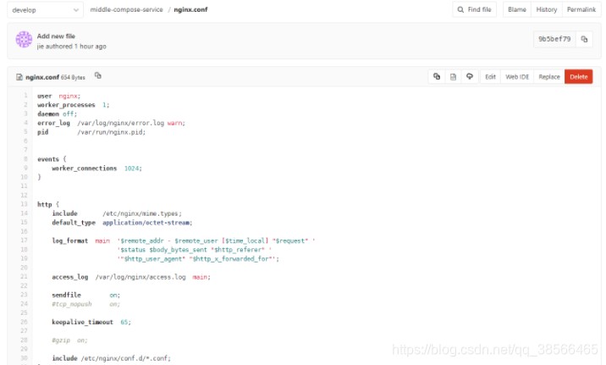Click the Replace button
Screen dimensions: 606x365
549,76
